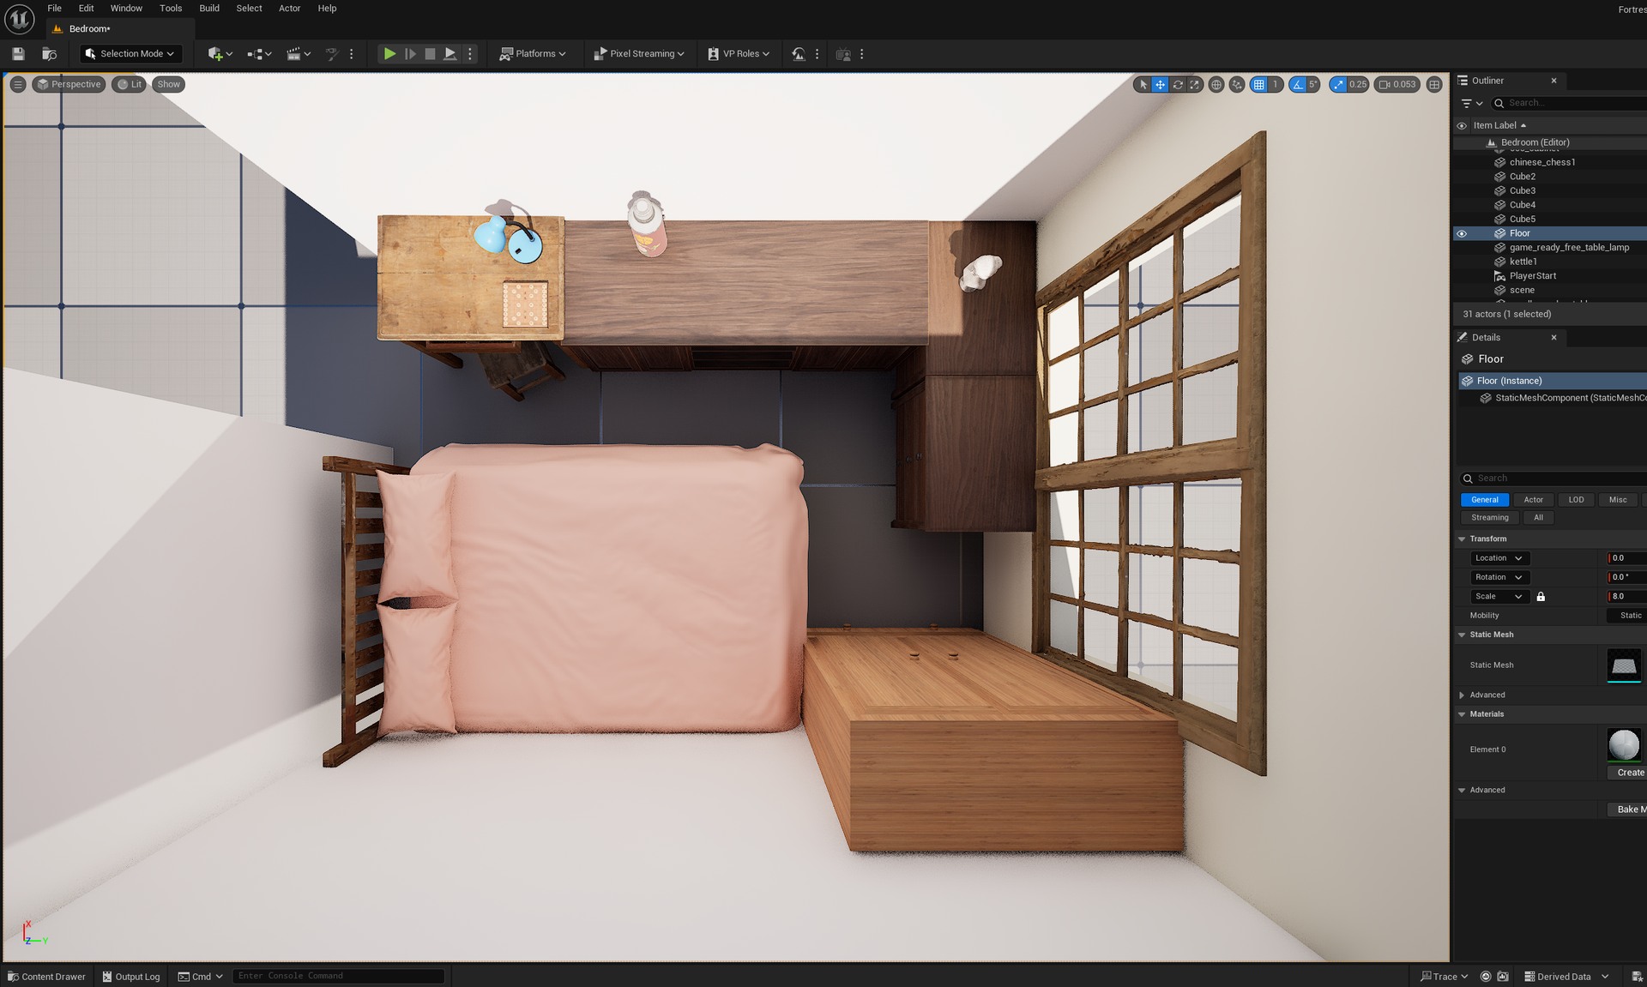Click the Outliner search field
The height and width of the screenshot is (987, 1647).
[x=1570, y=103]
